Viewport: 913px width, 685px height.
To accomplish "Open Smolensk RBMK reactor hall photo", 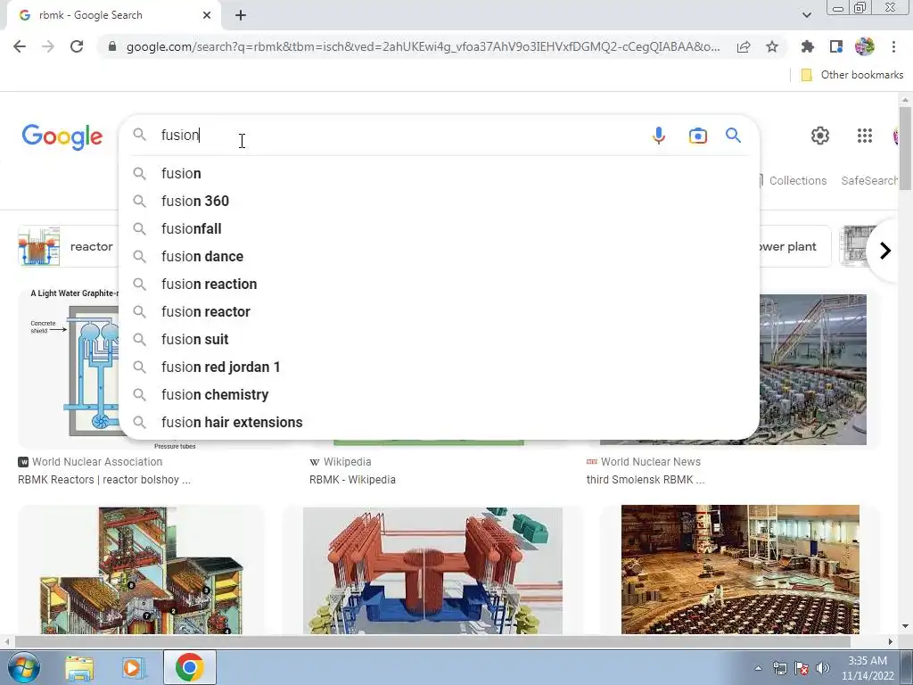I will pos(813,369).
